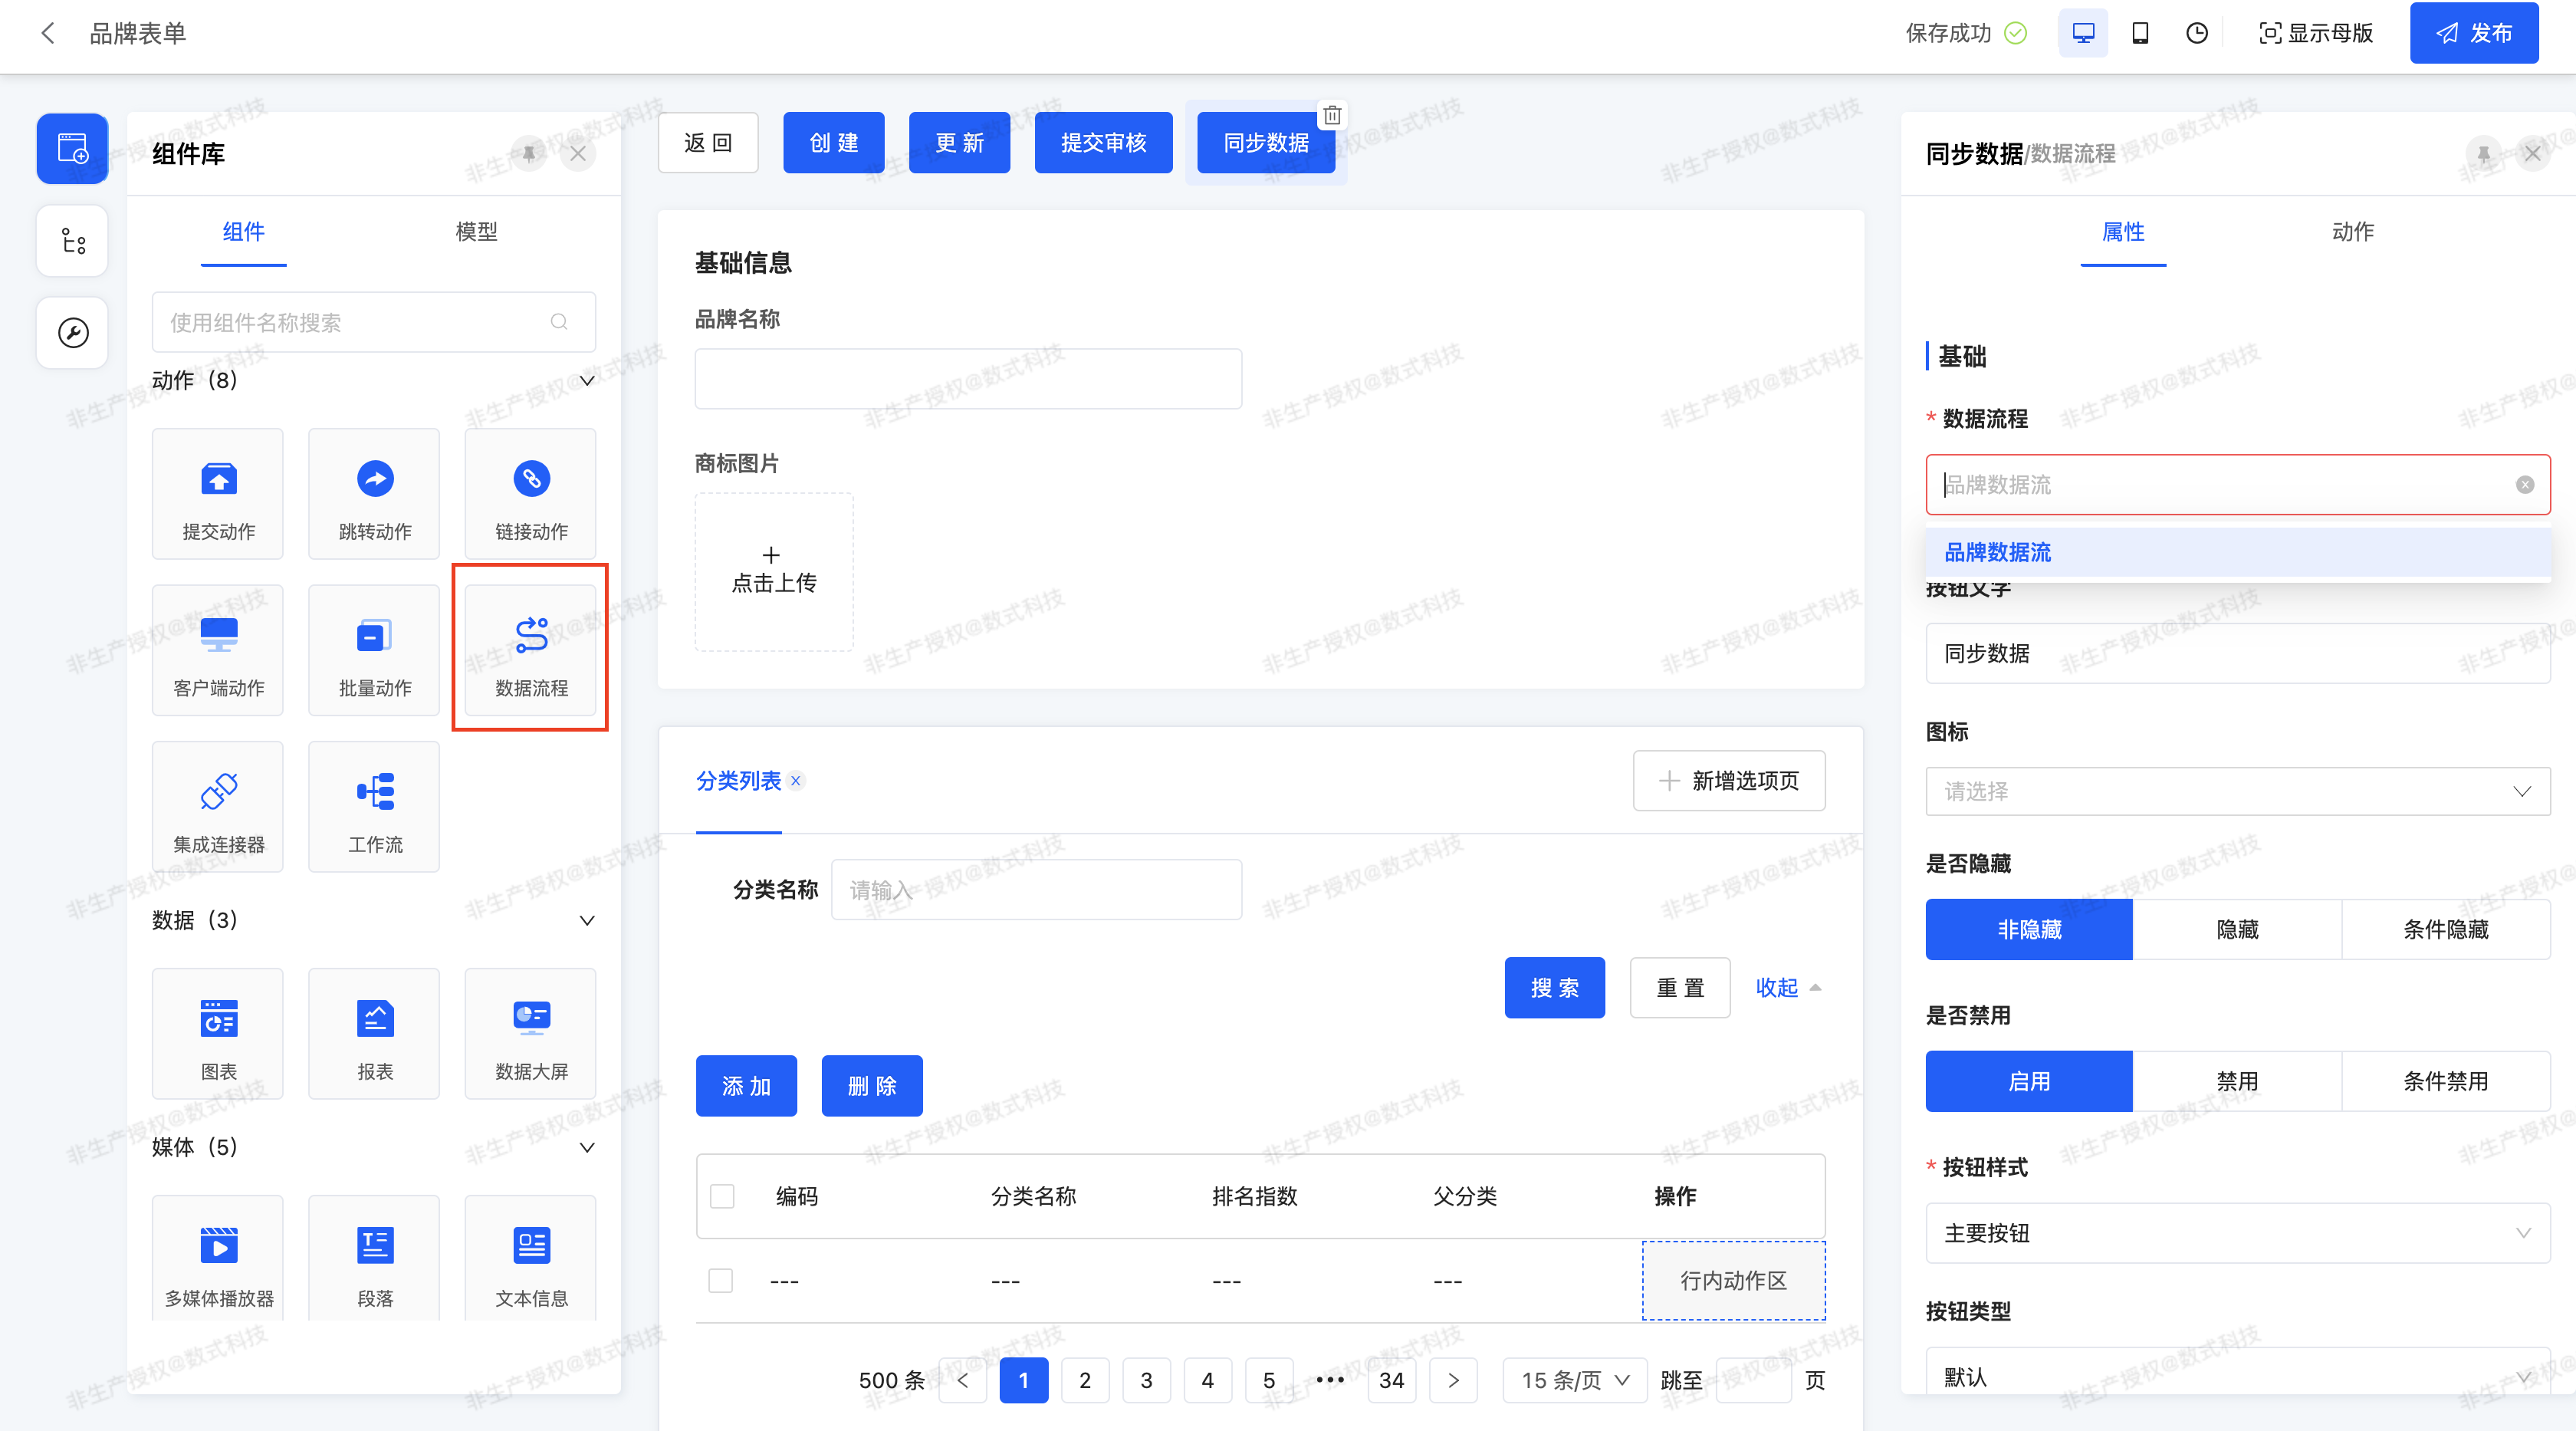This screenshot has height=1431, width=2576.
Task: Open the wrench tools sidebar icon
Action: click(72, 332)
